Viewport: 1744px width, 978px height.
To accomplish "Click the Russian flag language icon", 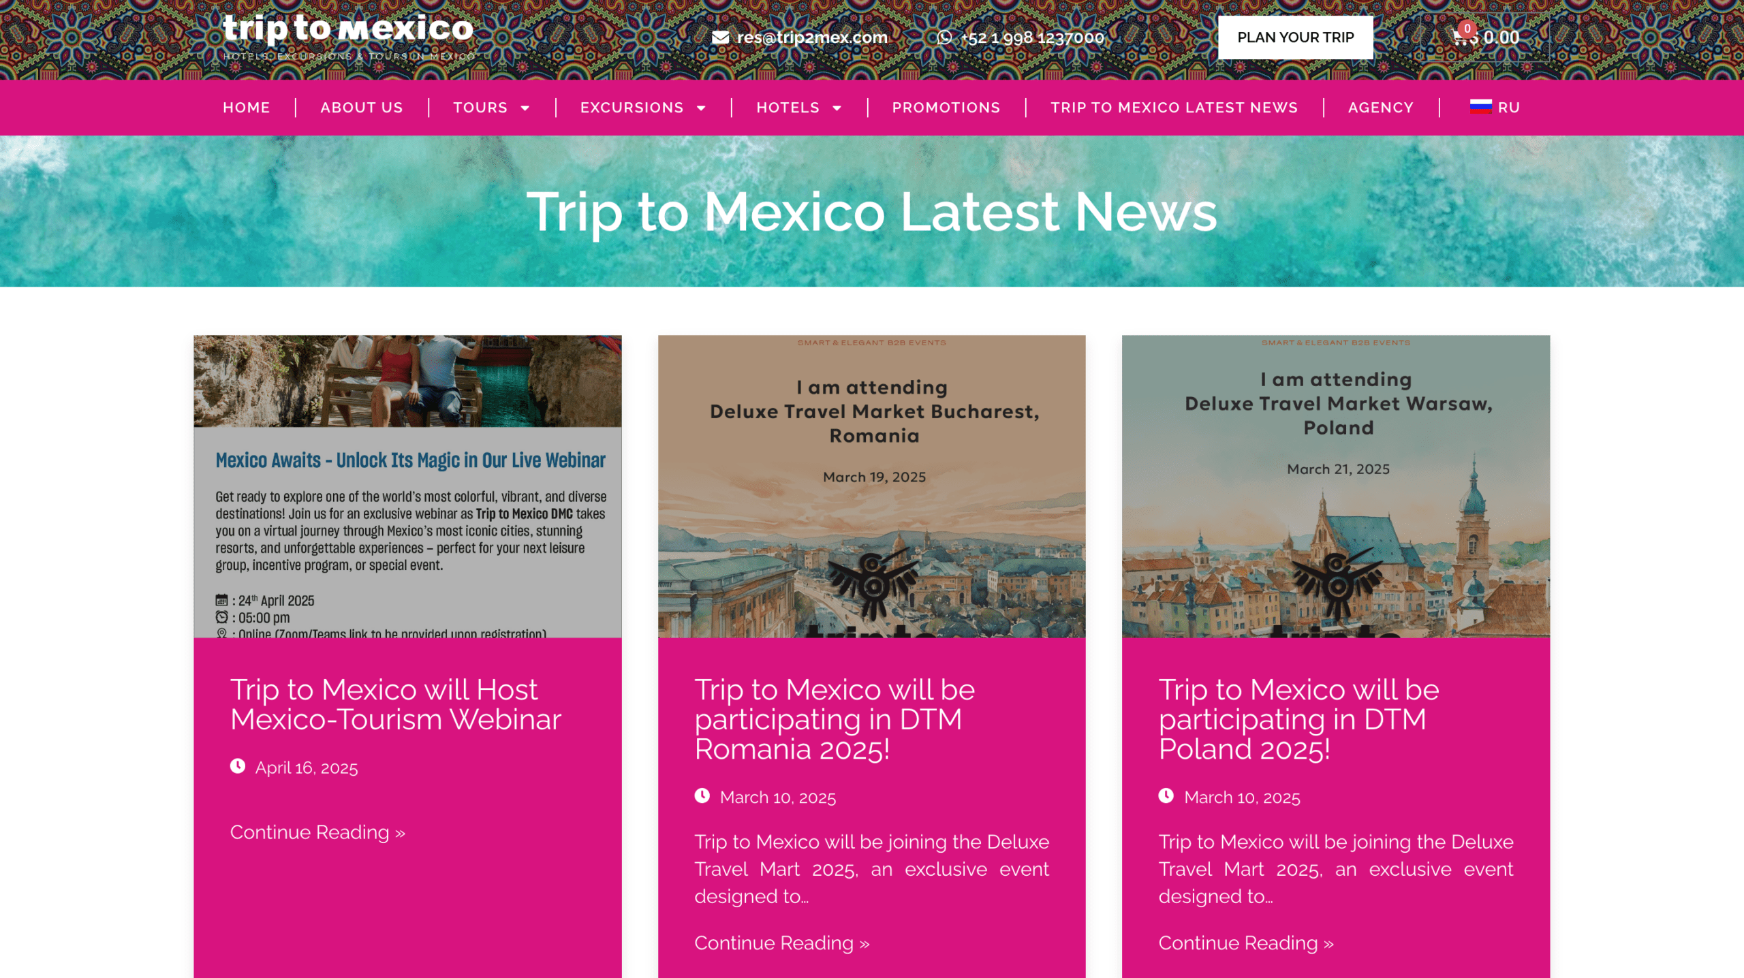I will coord(1480,106).
